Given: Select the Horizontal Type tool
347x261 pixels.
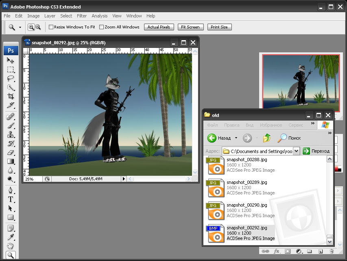Looking at the screenshot, I should [x=11, y=199].
